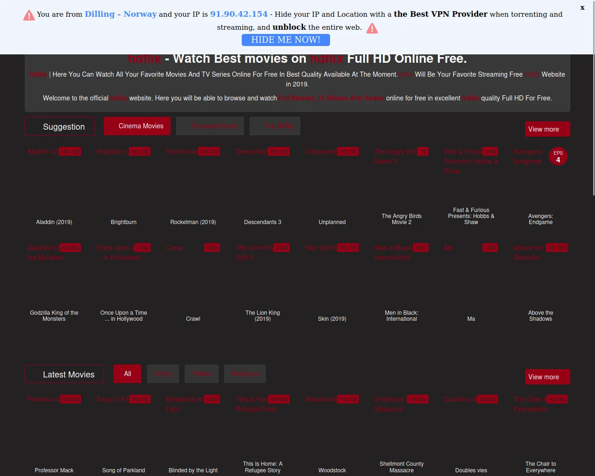Click the HD 720 badge on Woodstock
This screenshot has height=476, width=595.
pos(348,399)
